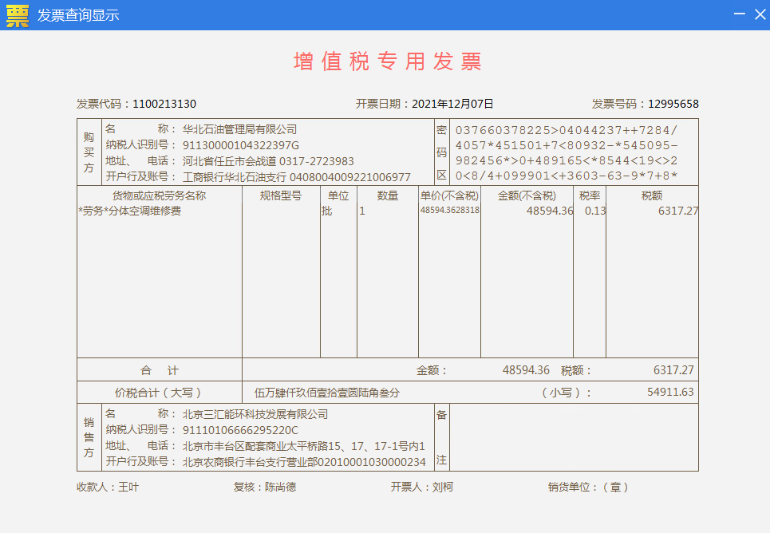Close the 发票查询显示 window

pos(759,15)
